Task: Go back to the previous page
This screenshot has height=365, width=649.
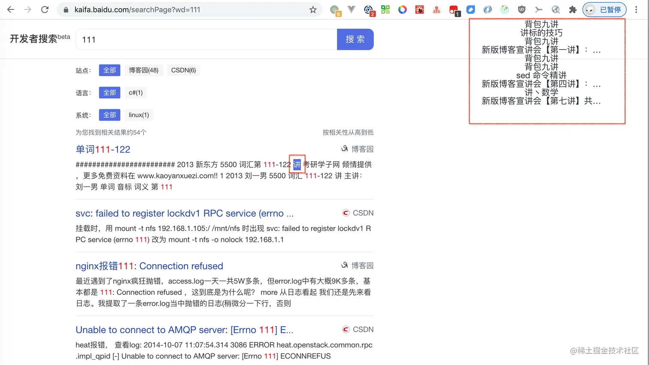Action: pos(11,9)
